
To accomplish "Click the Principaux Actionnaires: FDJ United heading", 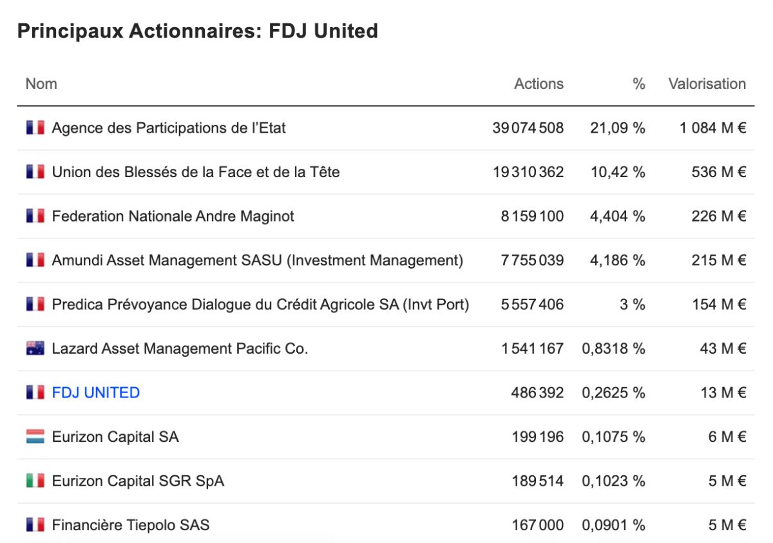I will [197, 31].
